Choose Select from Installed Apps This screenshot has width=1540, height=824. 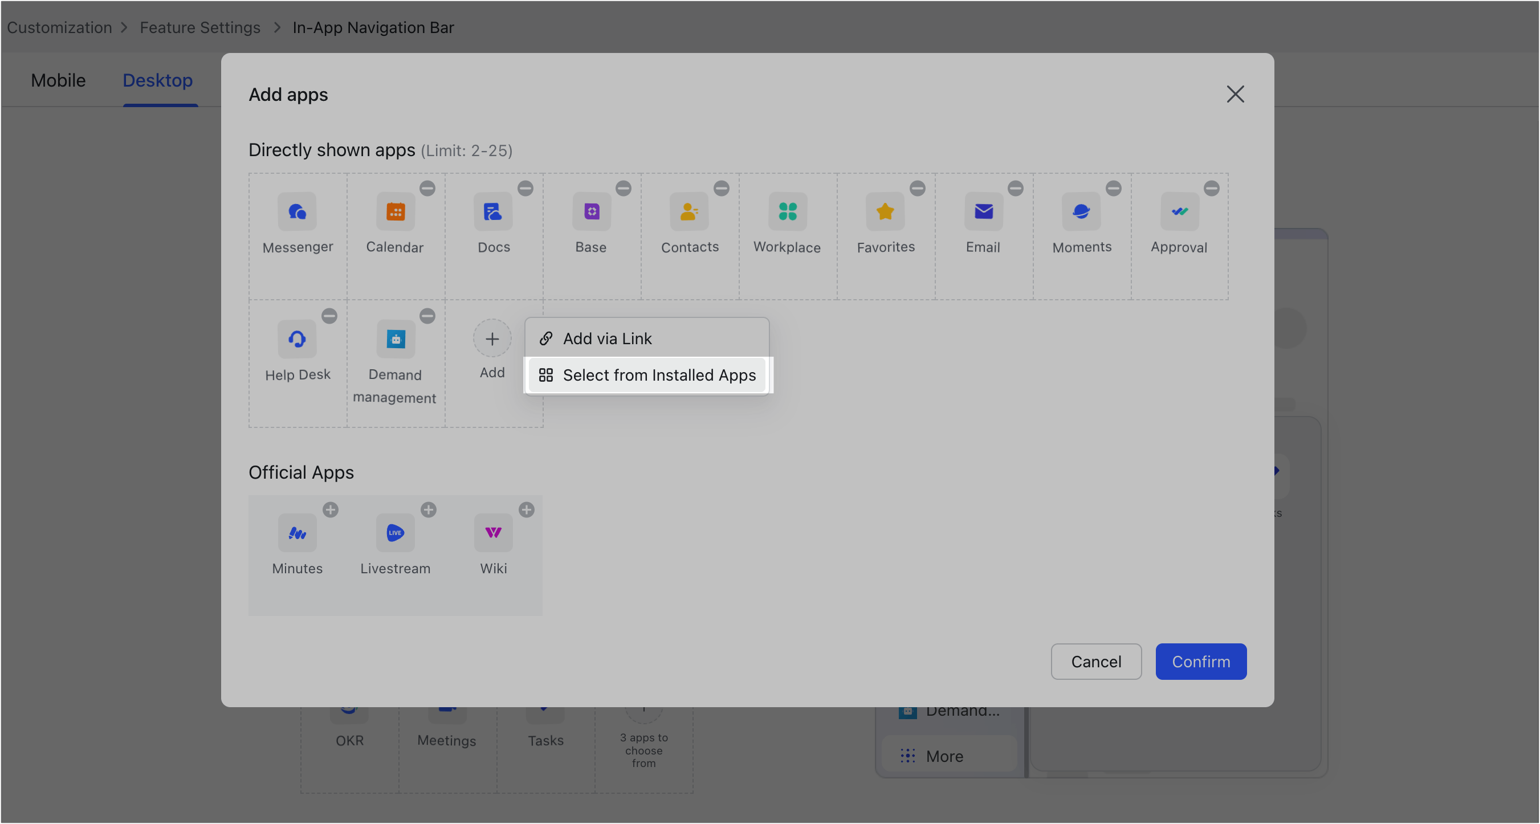pos(647,374)
